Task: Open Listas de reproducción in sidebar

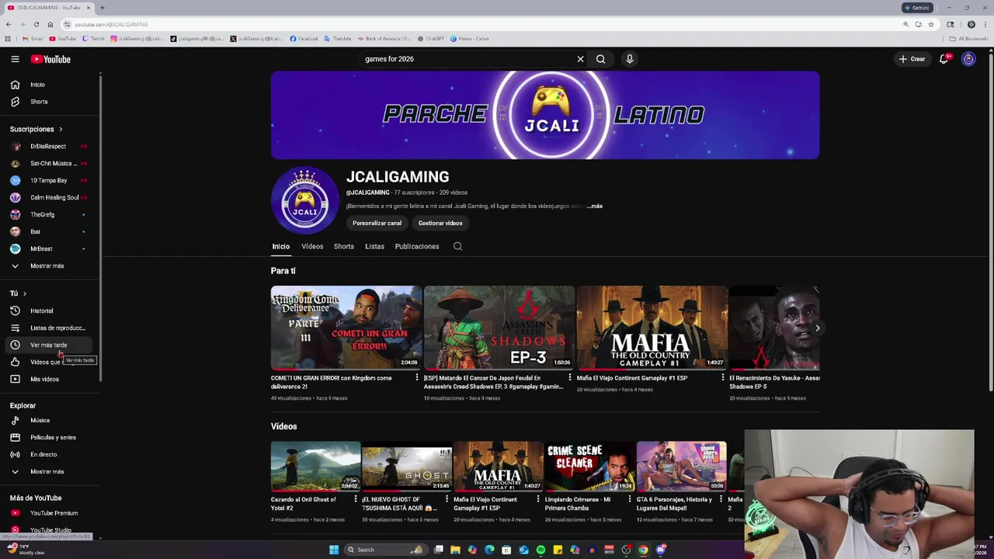Action: (x=50, y=328)
